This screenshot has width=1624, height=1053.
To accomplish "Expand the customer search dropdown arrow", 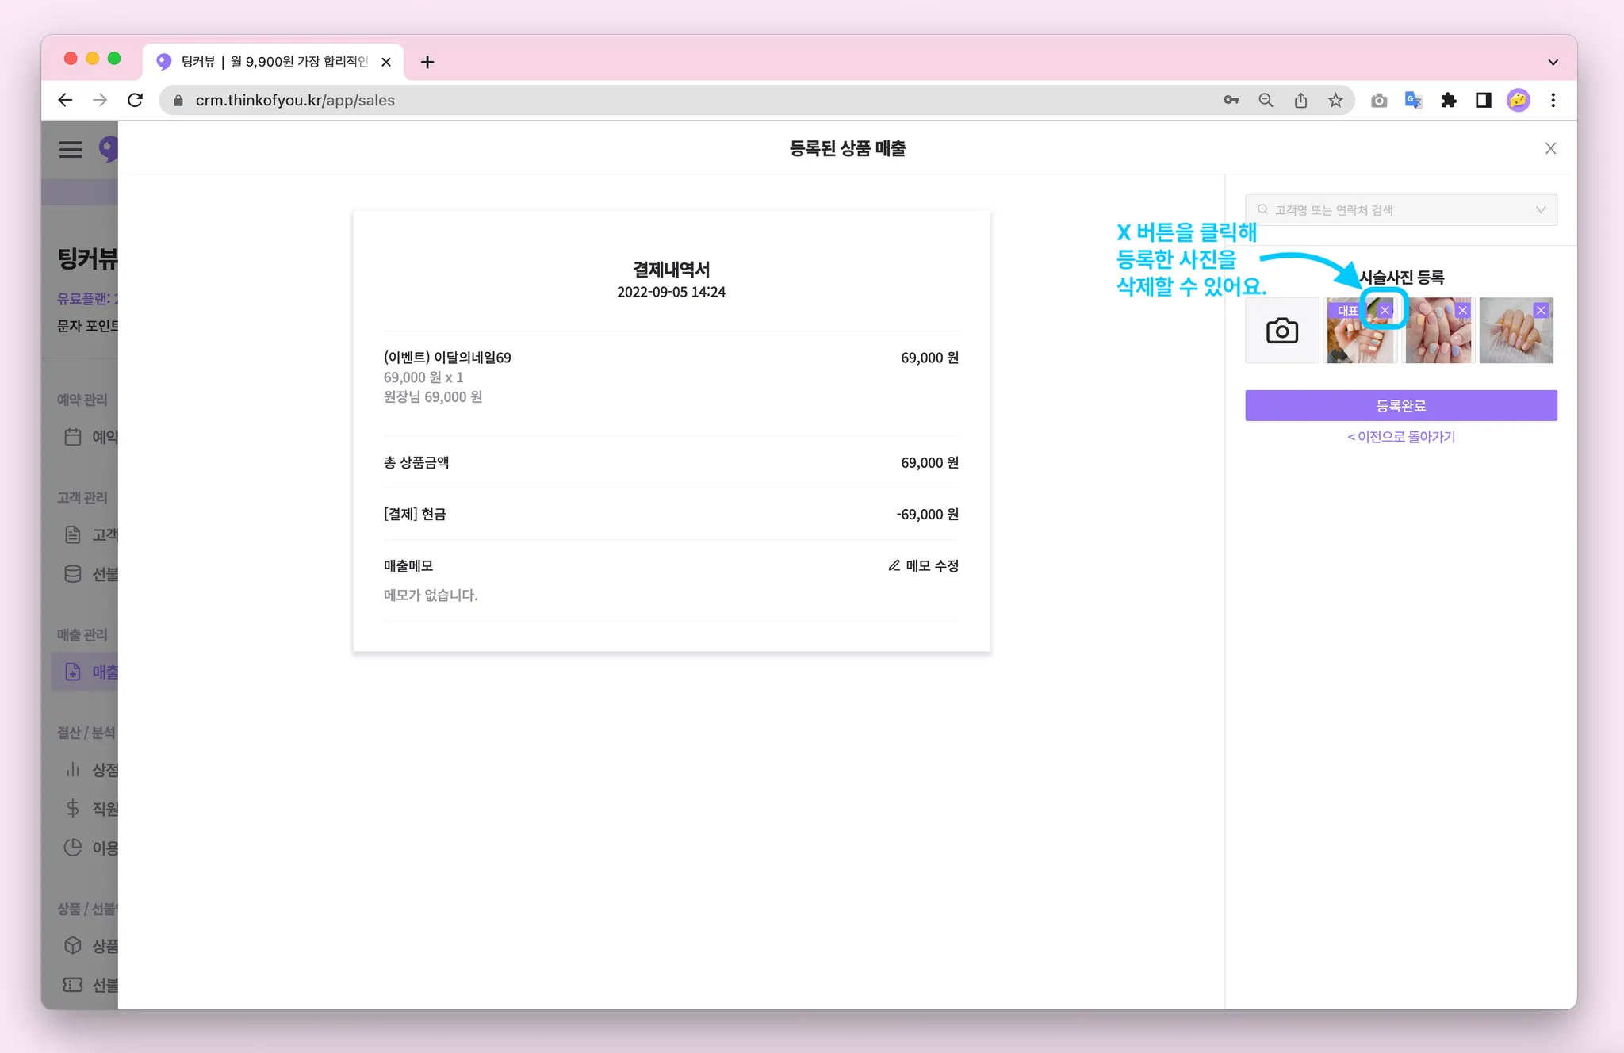I will pyautogui.click(x=1540, y=210).
